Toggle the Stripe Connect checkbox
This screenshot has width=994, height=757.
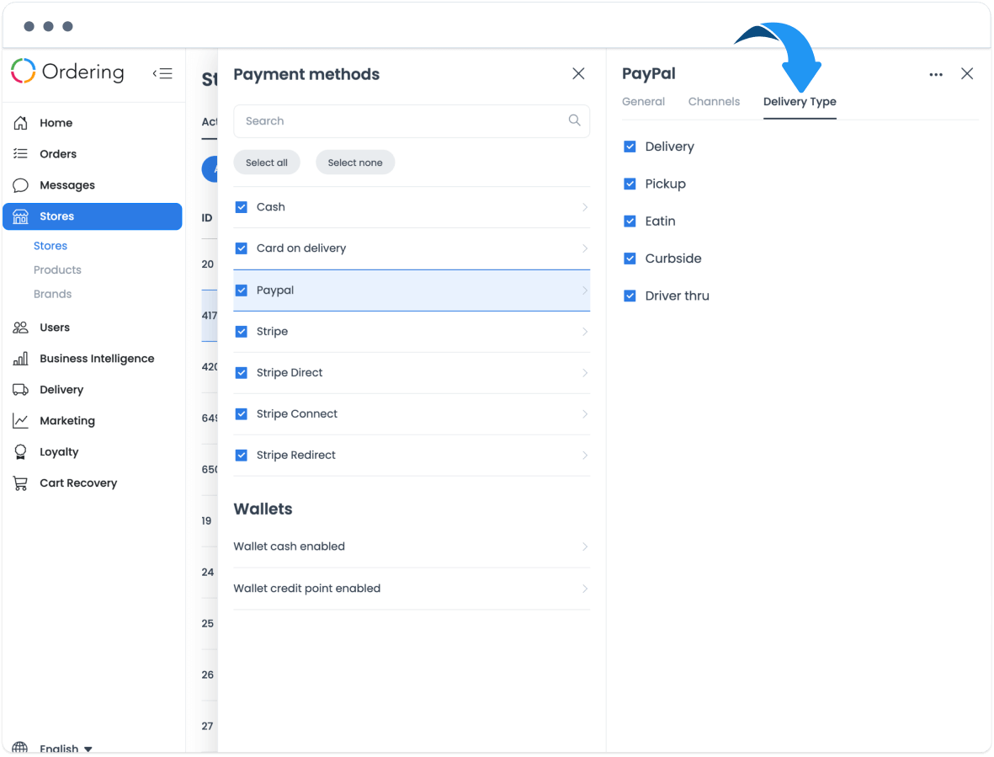point(242,414)
